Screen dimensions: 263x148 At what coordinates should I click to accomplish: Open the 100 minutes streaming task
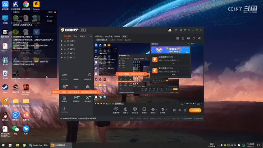170,60
